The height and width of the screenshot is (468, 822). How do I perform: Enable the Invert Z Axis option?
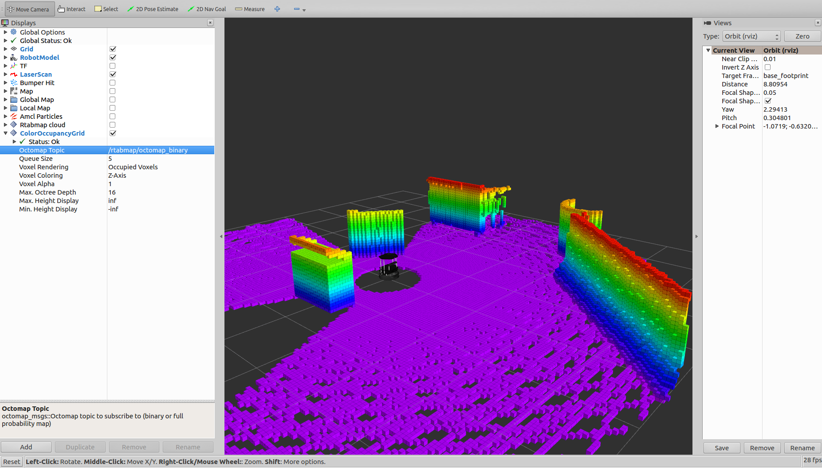click(768, 67)
